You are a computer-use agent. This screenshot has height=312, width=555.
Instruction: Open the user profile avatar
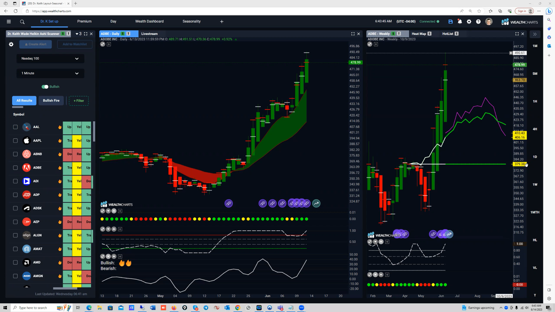489,21
